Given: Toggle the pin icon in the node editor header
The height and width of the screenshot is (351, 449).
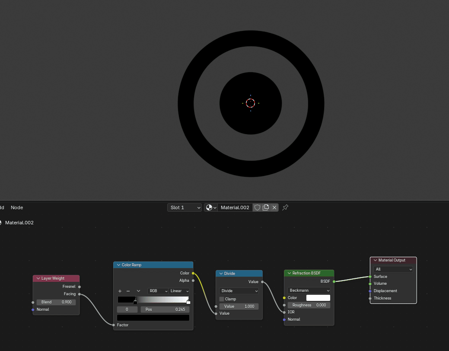Looking at the screenshot, I should (x=285, y=207).
